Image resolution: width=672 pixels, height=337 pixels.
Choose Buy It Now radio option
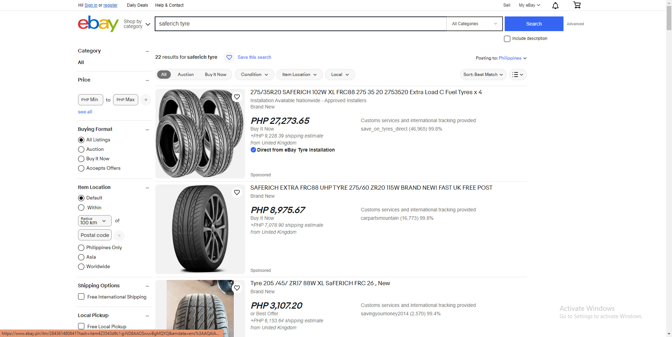(81, 159)
